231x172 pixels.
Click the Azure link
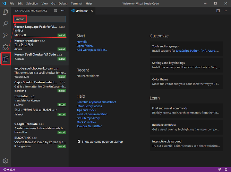[x=211, y=51]
